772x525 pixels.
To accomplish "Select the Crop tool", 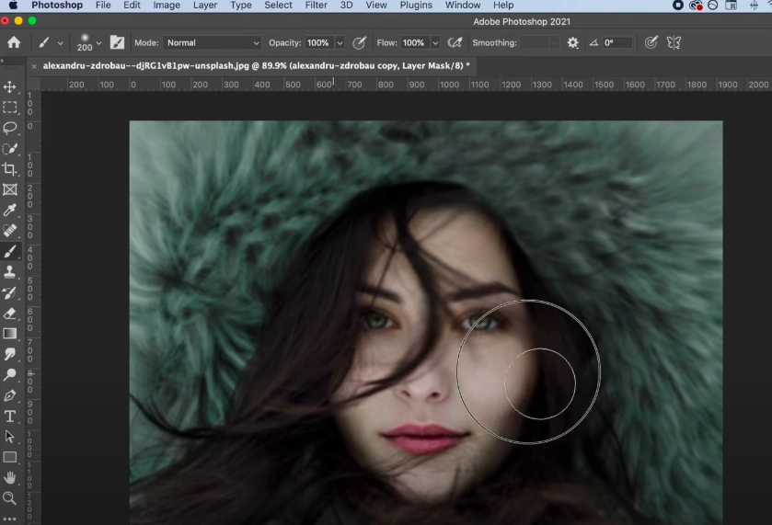I will (x=10, y=169).
